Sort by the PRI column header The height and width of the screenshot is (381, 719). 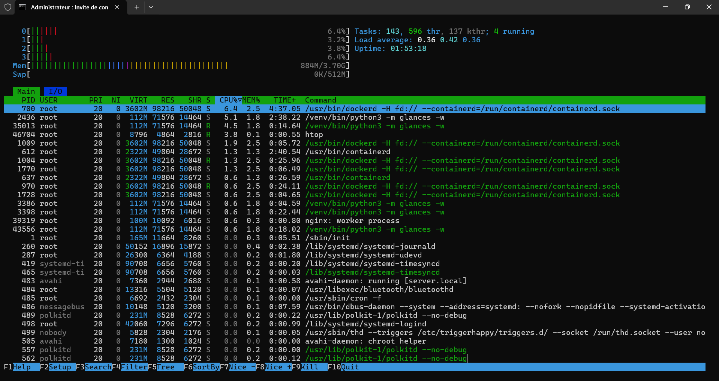[x=96, y=100]
